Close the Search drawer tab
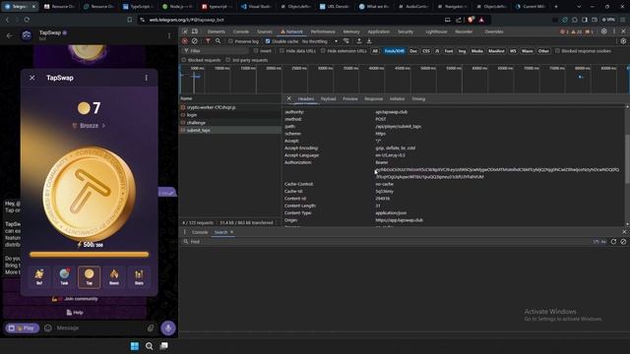 point(232,232)
